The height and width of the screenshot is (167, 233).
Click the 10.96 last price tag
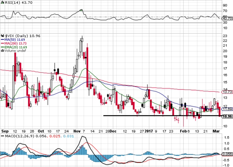click(227, 117)
